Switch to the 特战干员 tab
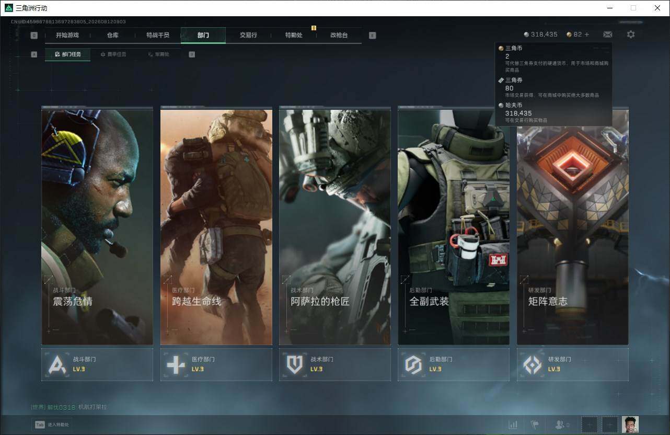This screenshot has height=435, width=670. pos(158,35)
